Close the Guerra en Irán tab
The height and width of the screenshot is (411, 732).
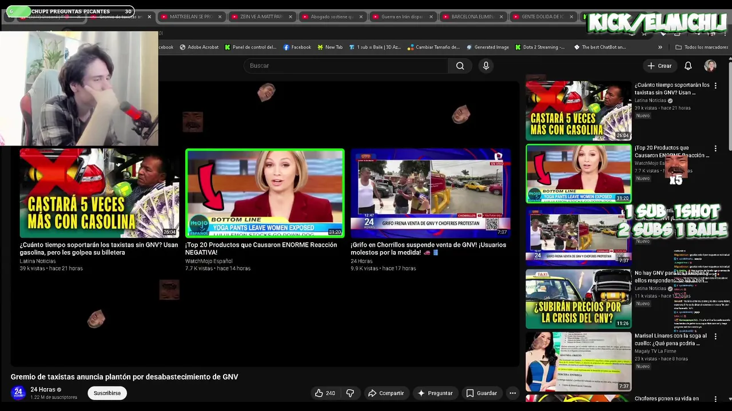(x=431, y=17)
